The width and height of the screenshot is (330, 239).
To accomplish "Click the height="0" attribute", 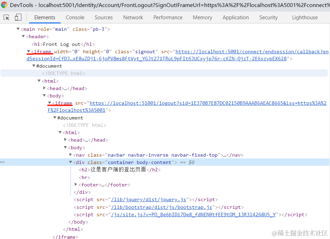I will [x=97, y=52].
